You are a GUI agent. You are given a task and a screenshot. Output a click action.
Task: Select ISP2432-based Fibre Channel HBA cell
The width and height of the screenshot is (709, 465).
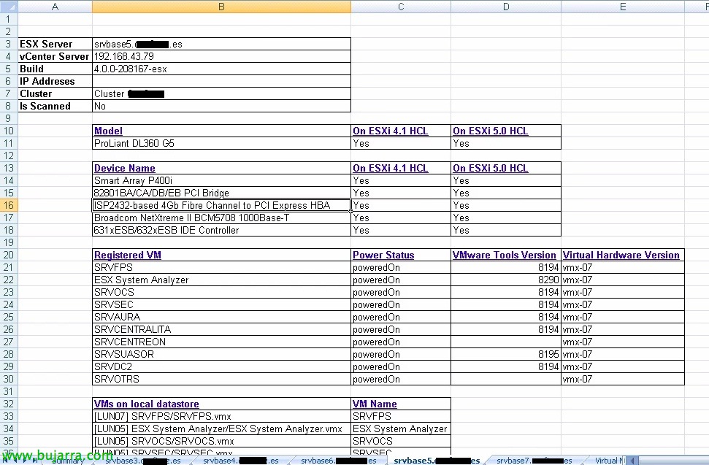click(221, 205)
